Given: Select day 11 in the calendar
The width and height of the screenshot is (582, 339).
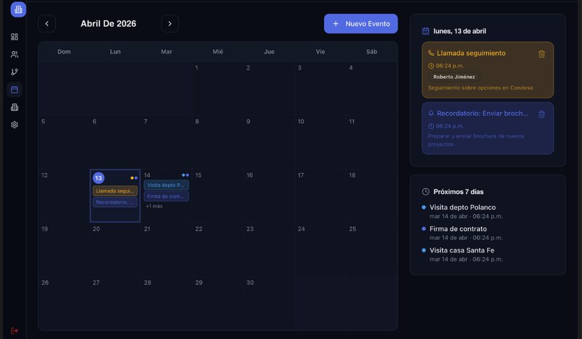Looking at the screenshot, I should tap(371, 142).
